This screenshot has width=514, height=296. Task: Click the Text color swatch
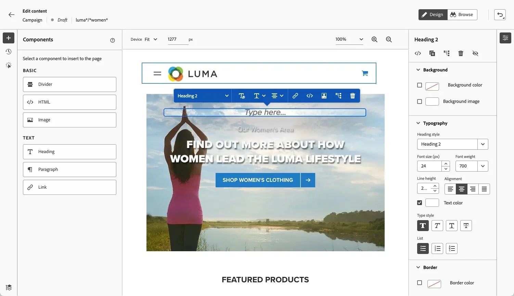pyautogui.click(x=432, y=203)
